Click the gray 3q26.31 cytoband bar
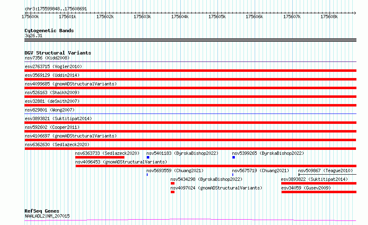 click(190, 40)
